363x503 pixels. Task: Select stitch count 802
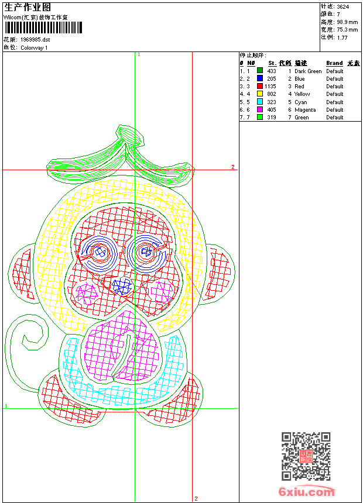272,94
